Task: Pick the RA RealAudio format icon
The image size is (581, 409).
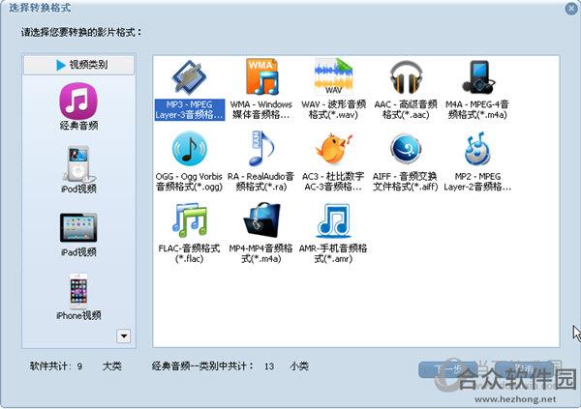Action: (261, 148)
